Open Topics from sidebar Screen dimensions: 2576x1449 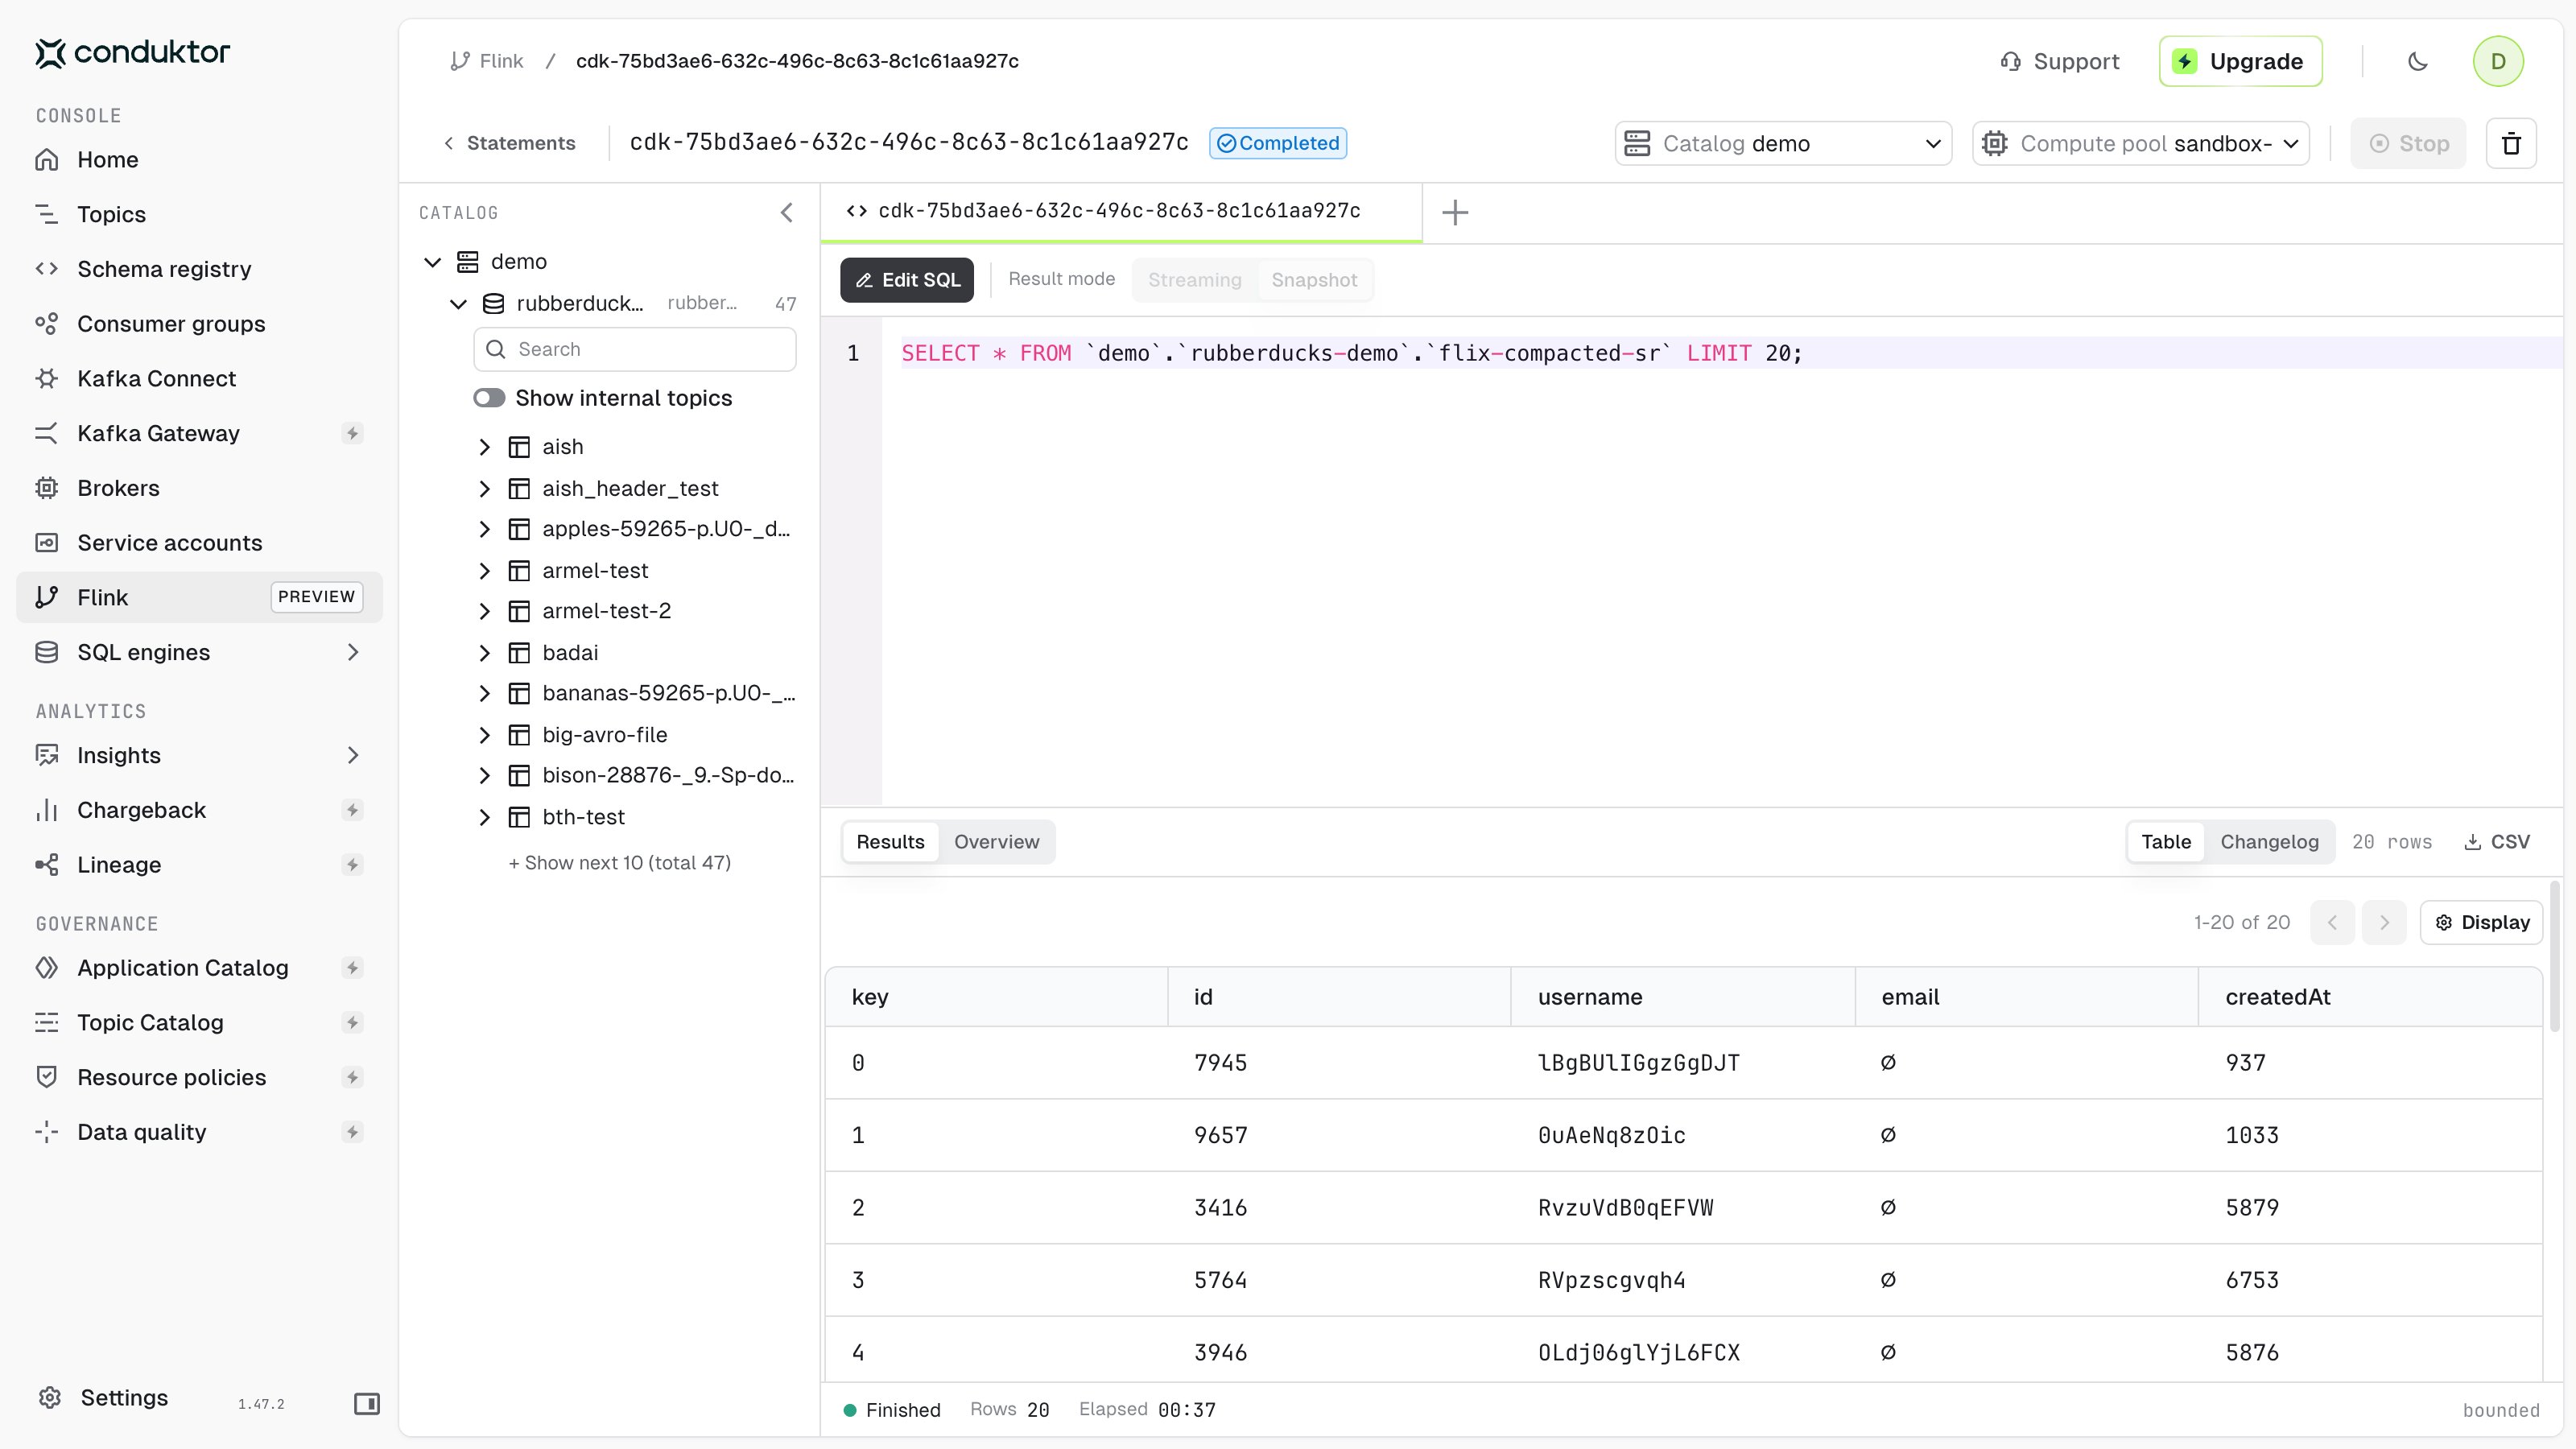click(111, 214)
